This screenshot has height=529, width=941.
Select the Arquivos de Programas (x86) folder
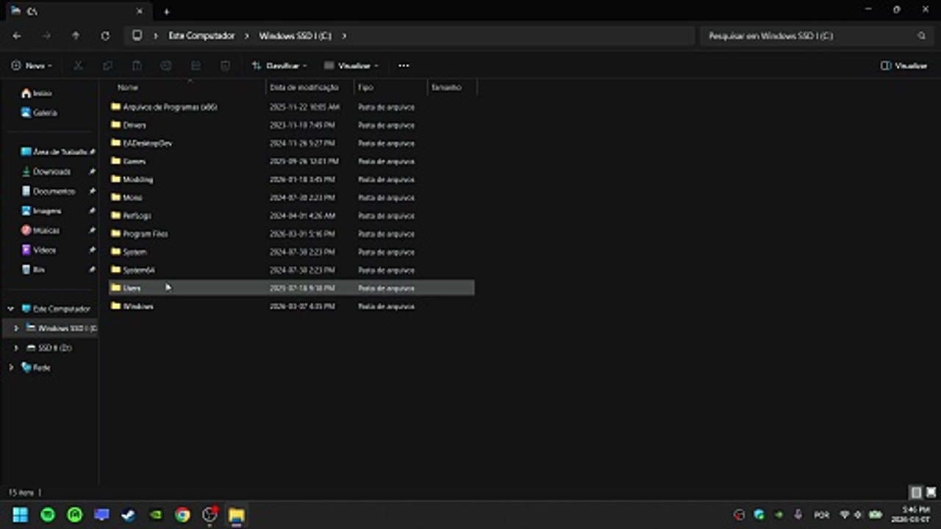coord(170,107)
